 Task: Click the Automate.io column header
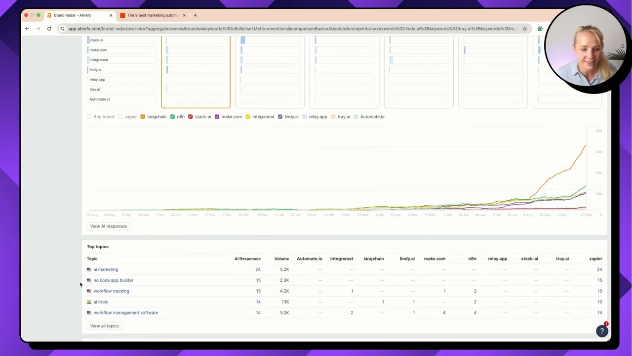(x=309, y=259)
